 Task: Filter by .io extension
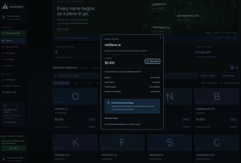click(90, 83)
